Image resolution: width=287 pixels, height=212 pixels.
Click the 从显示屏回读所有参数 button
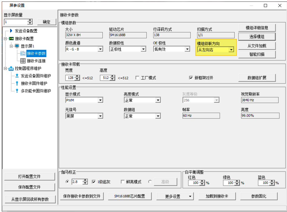(29, 199)
